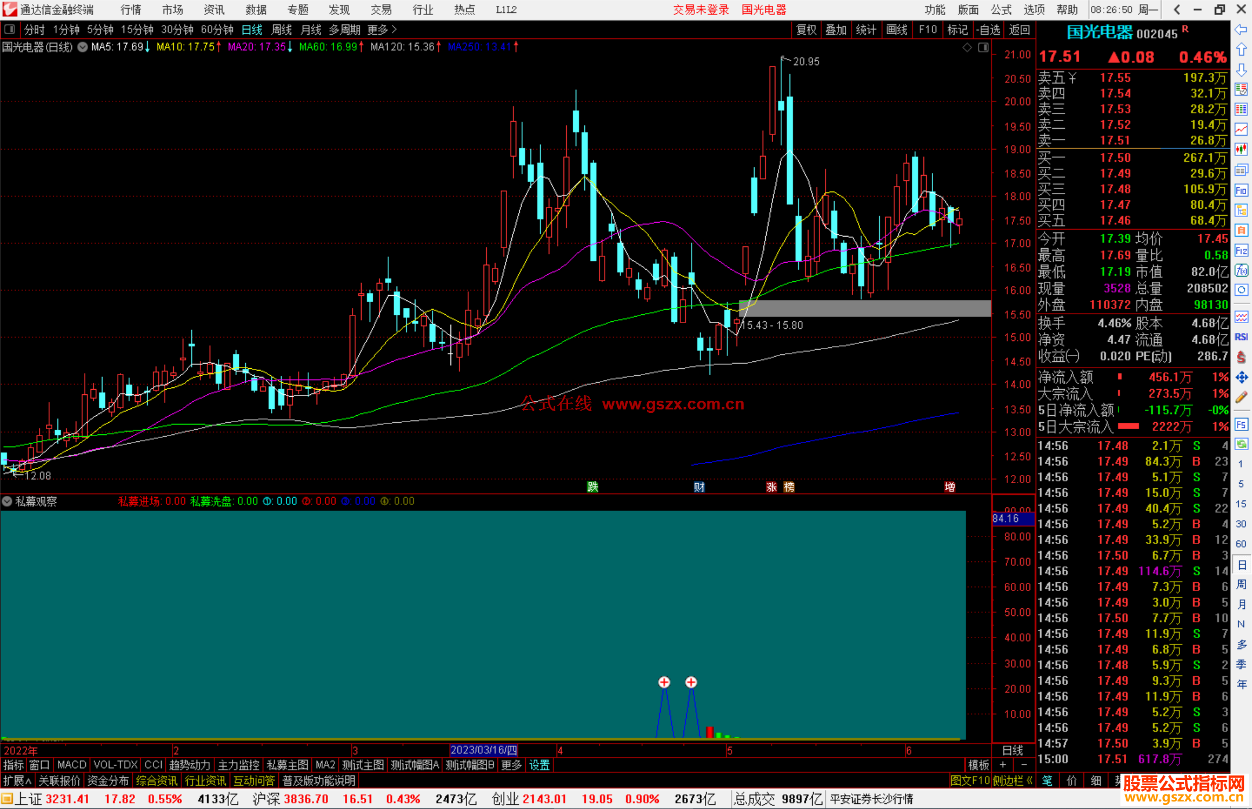Click the 设置 settings link
Screen dimensions: 1252x809
(539, 765)
